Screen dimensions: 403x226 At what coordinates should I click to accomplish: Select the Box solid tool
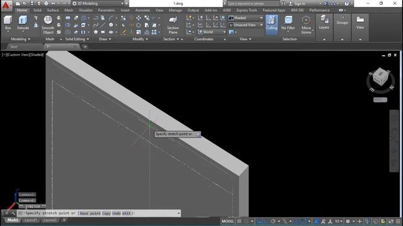tap(8, 23)
